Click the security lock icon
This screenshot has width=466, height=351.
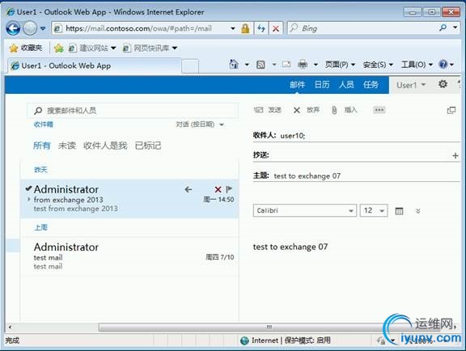[245, 28]
